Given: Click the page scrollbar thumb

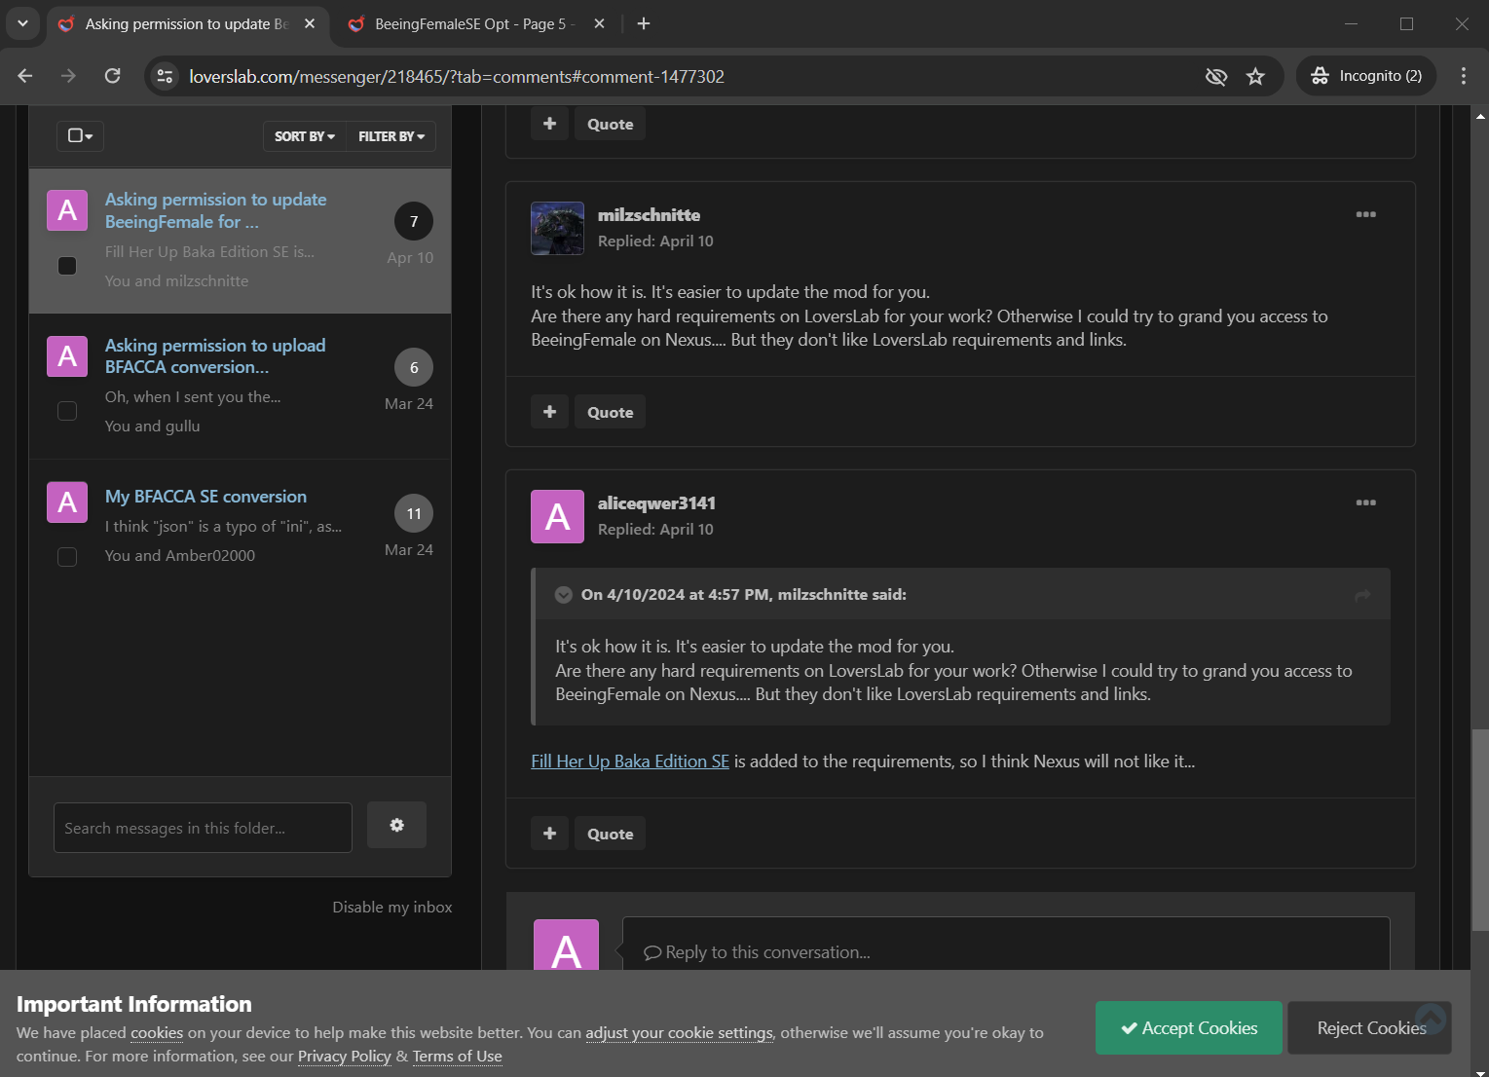Looking at the screenshot, I should [x=1480, y=830].
